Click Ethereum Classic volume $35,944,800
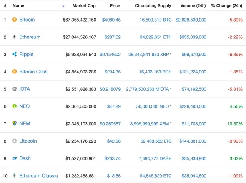 click(194, 176)
